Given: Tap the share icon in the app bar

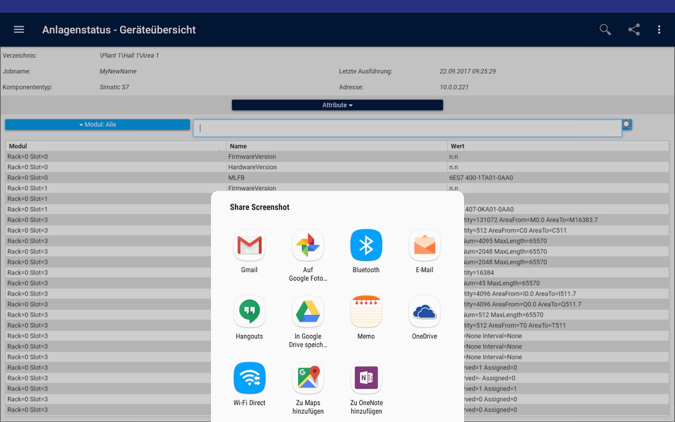Looking at the screenshot, I should click(x=634, y=29).
